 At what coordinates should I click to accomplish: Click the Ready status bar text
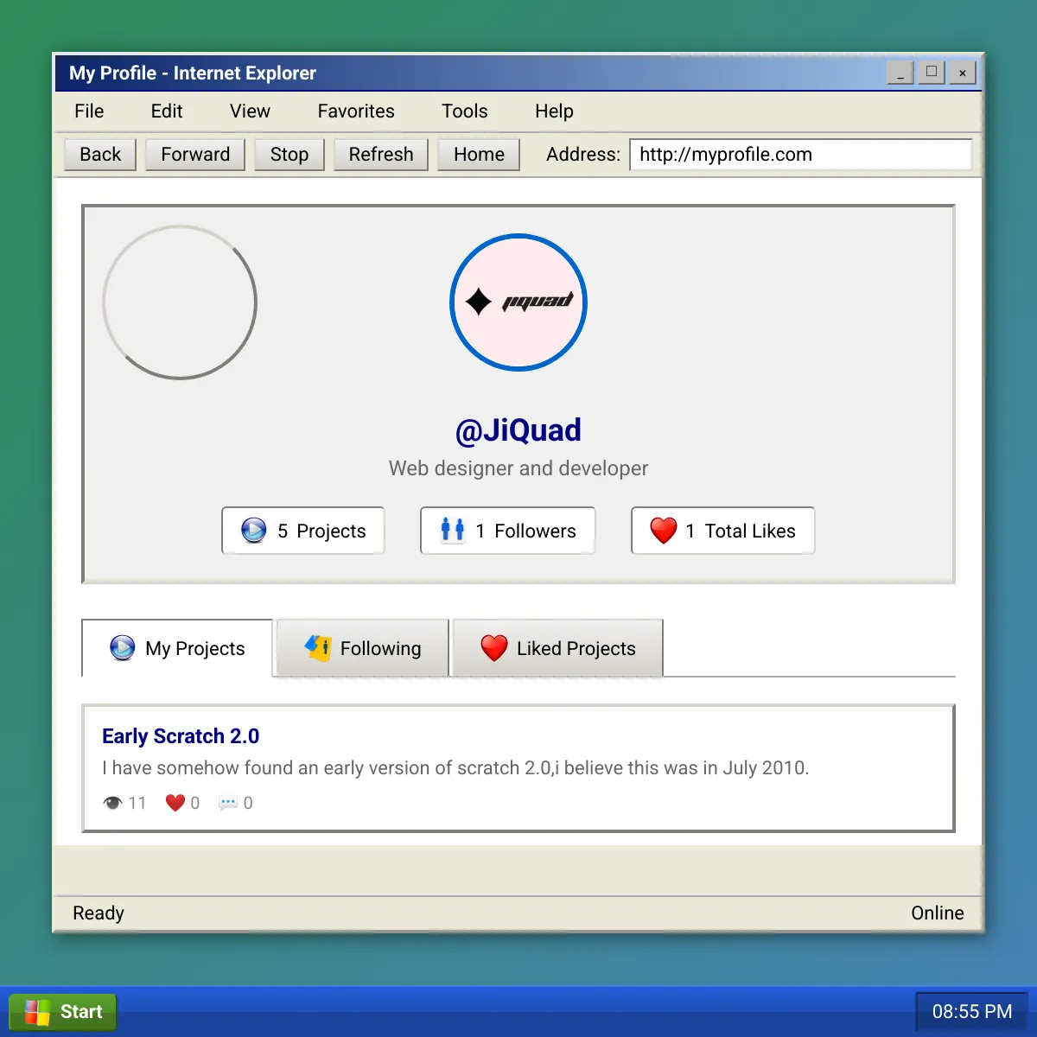[x=99, y=913]
